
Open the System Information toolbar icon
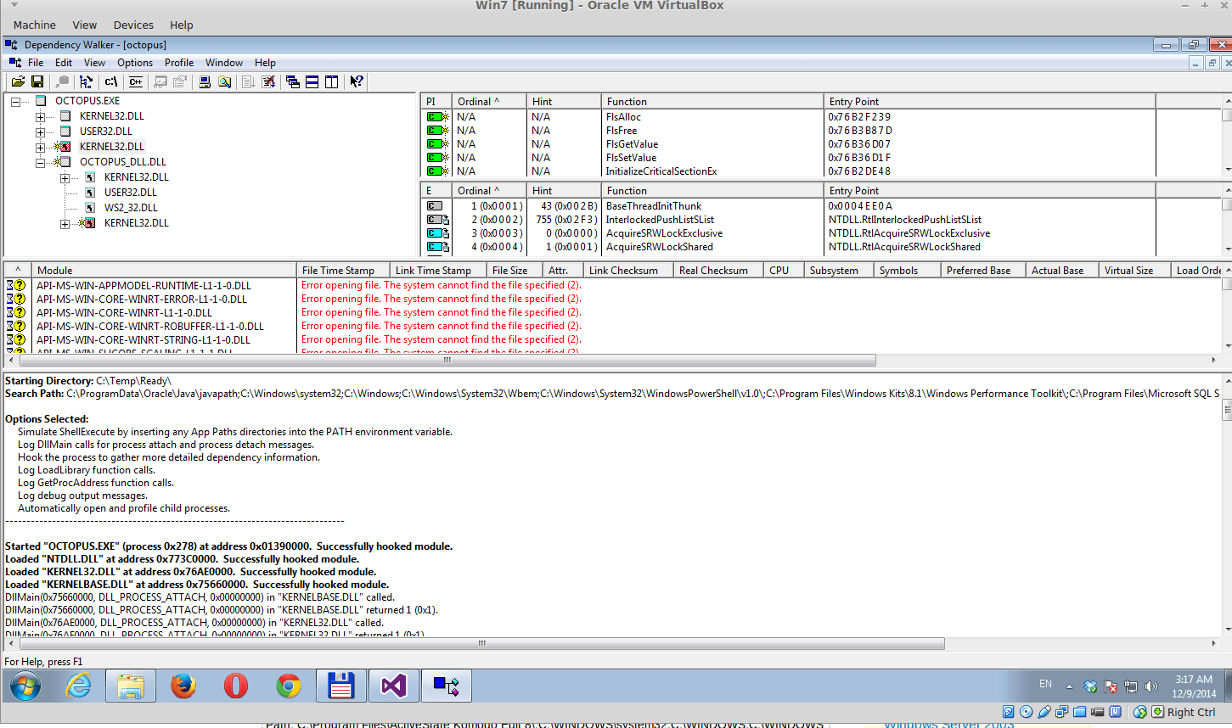(205, 81)
